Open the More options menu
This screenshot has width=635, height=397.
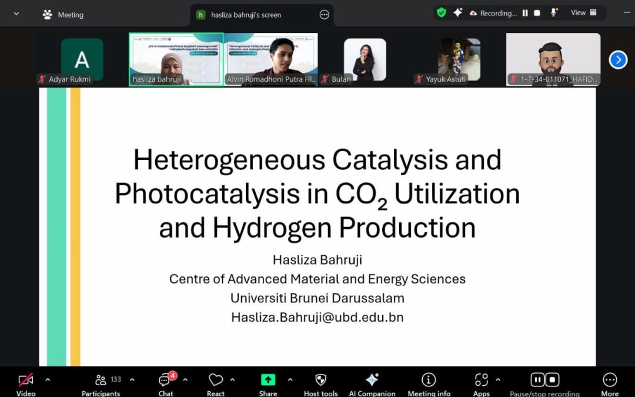click(610, 380)
